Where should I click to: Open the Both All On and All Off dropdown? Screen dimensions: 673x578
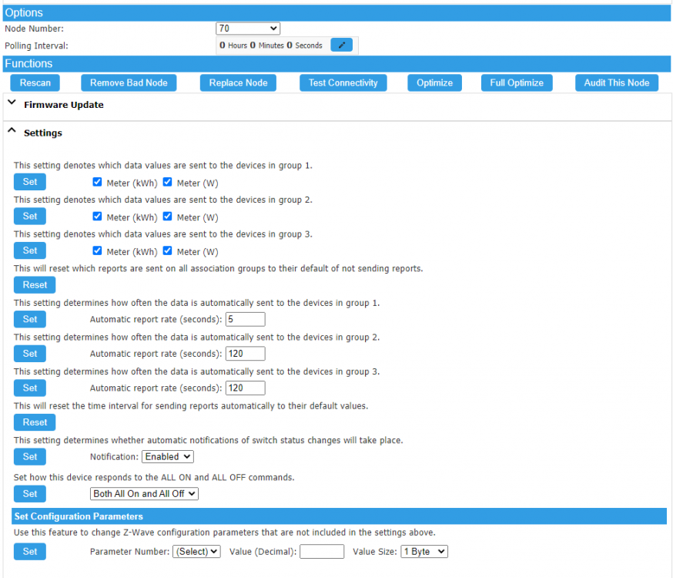pos(144,493)
